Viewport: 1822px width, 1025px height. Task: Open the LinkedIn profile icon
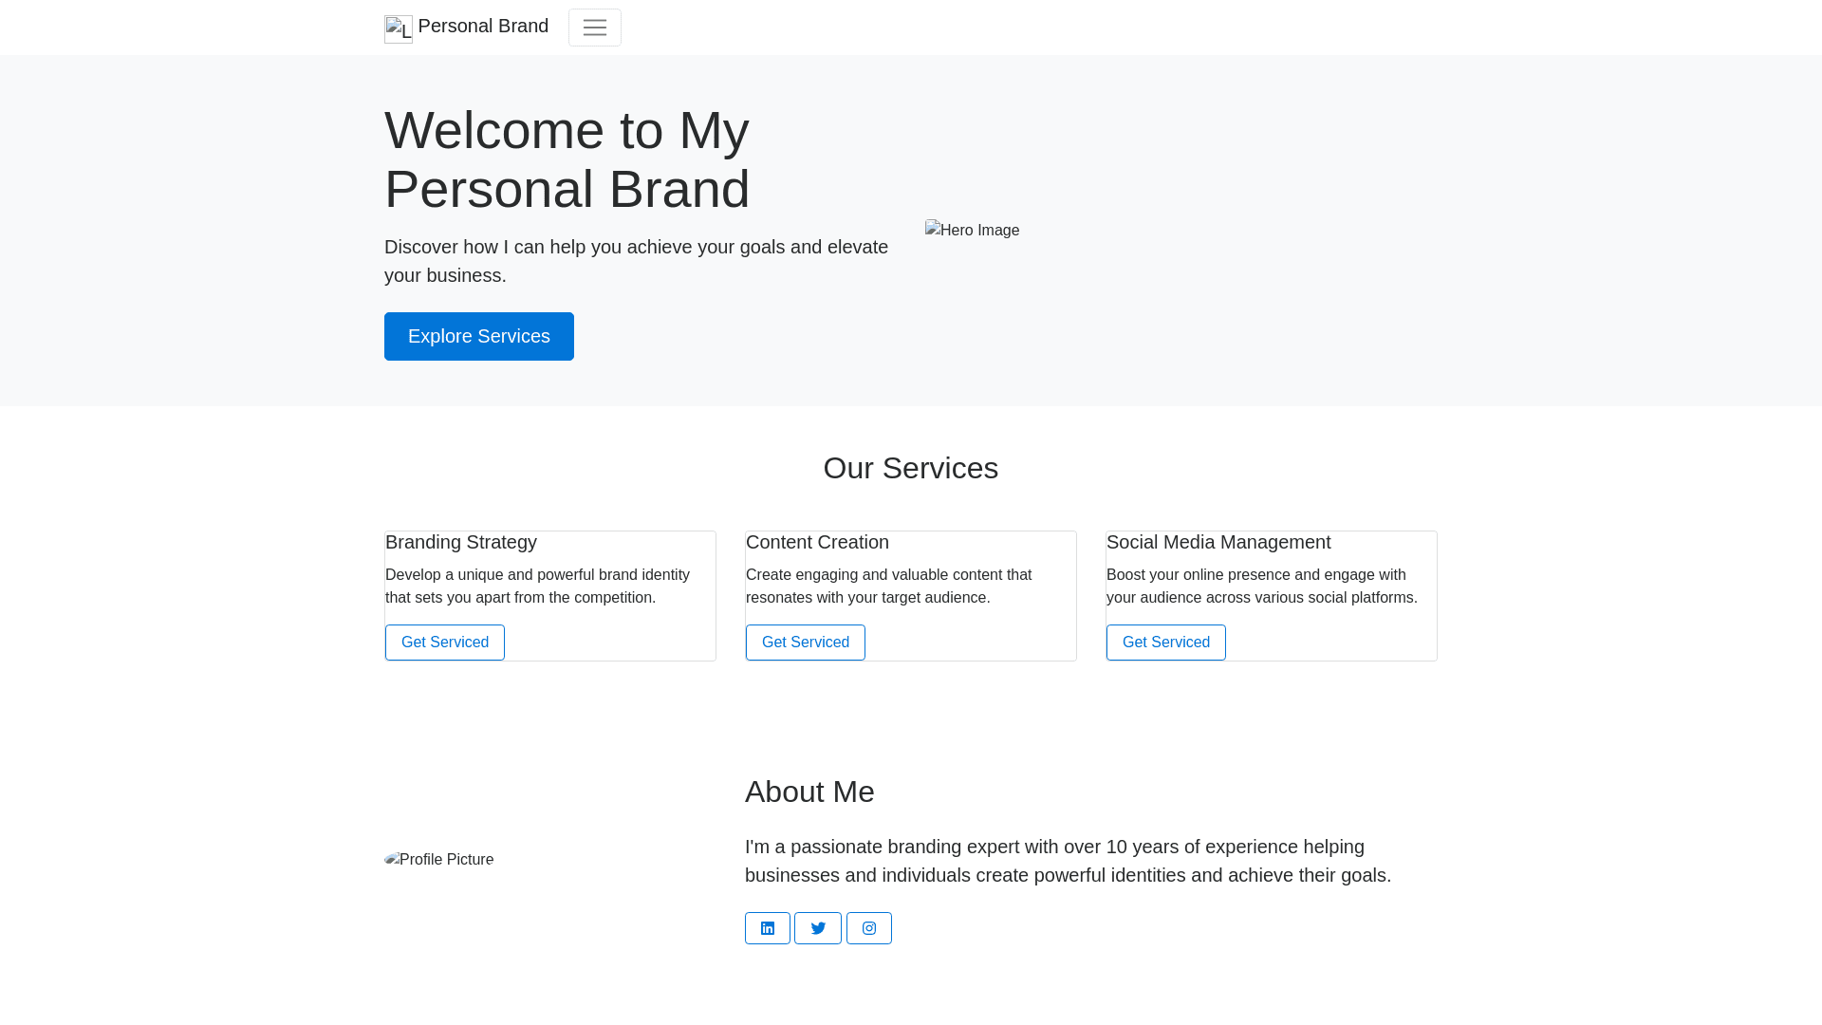coord(768,928)
